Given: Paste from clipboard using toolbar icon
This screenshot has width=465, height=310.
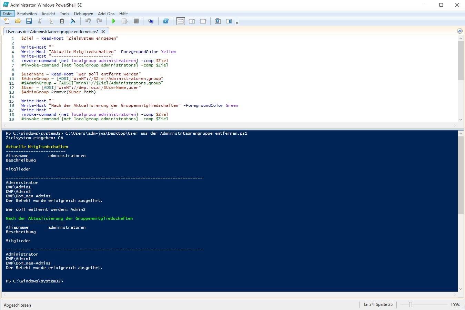Looking at the screenshot, I should (x=62, y=21).
